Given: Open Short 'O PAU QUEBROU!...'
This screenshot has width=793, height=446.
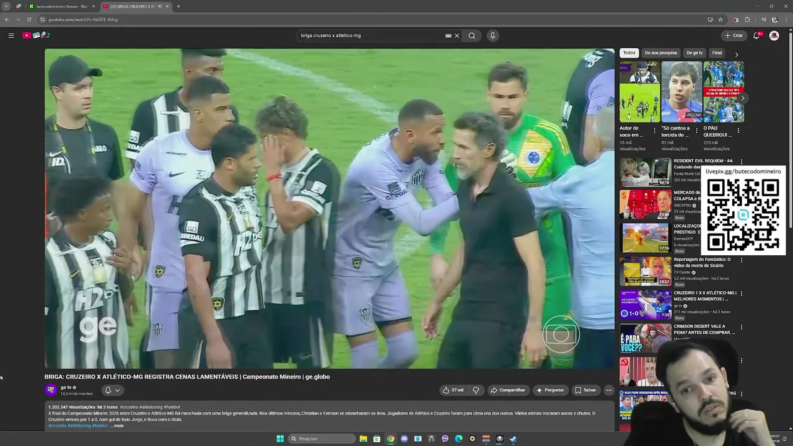Looking at the screenshot, I should tap(724, 92).
